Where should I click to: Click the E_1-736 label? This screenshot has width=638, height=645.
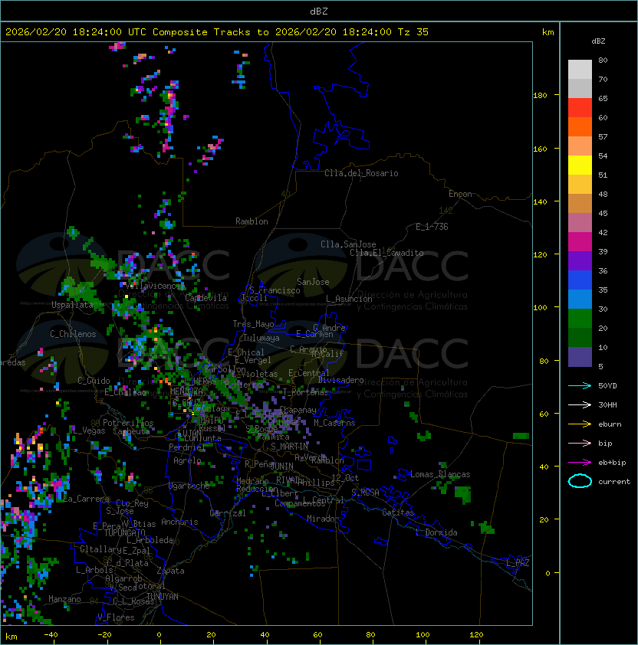[x=432, y=227]
